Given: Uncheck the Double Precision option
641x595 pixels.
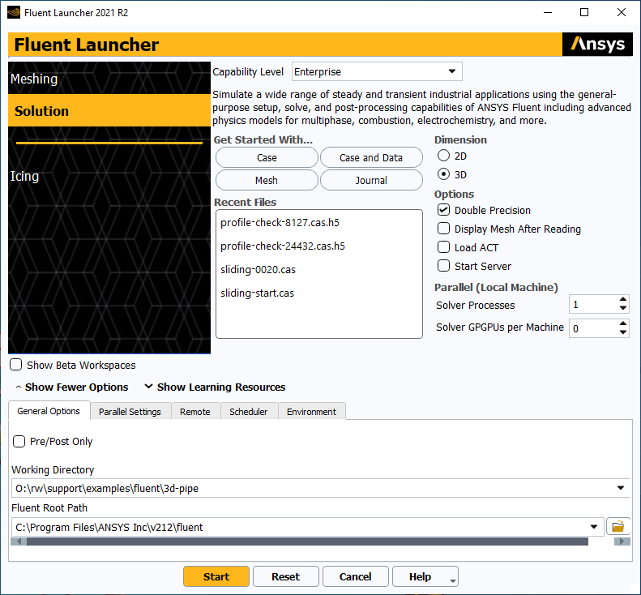Looking at the screenshot, I should [x=444, y=211].
